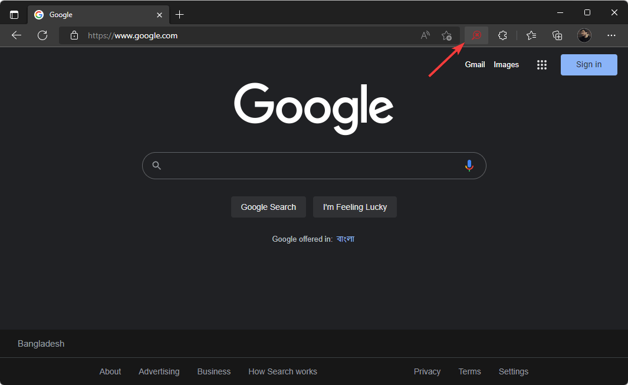Maximize the browser window
The width and height of the screenshot is (628, 385).
(x=587, y=13)
